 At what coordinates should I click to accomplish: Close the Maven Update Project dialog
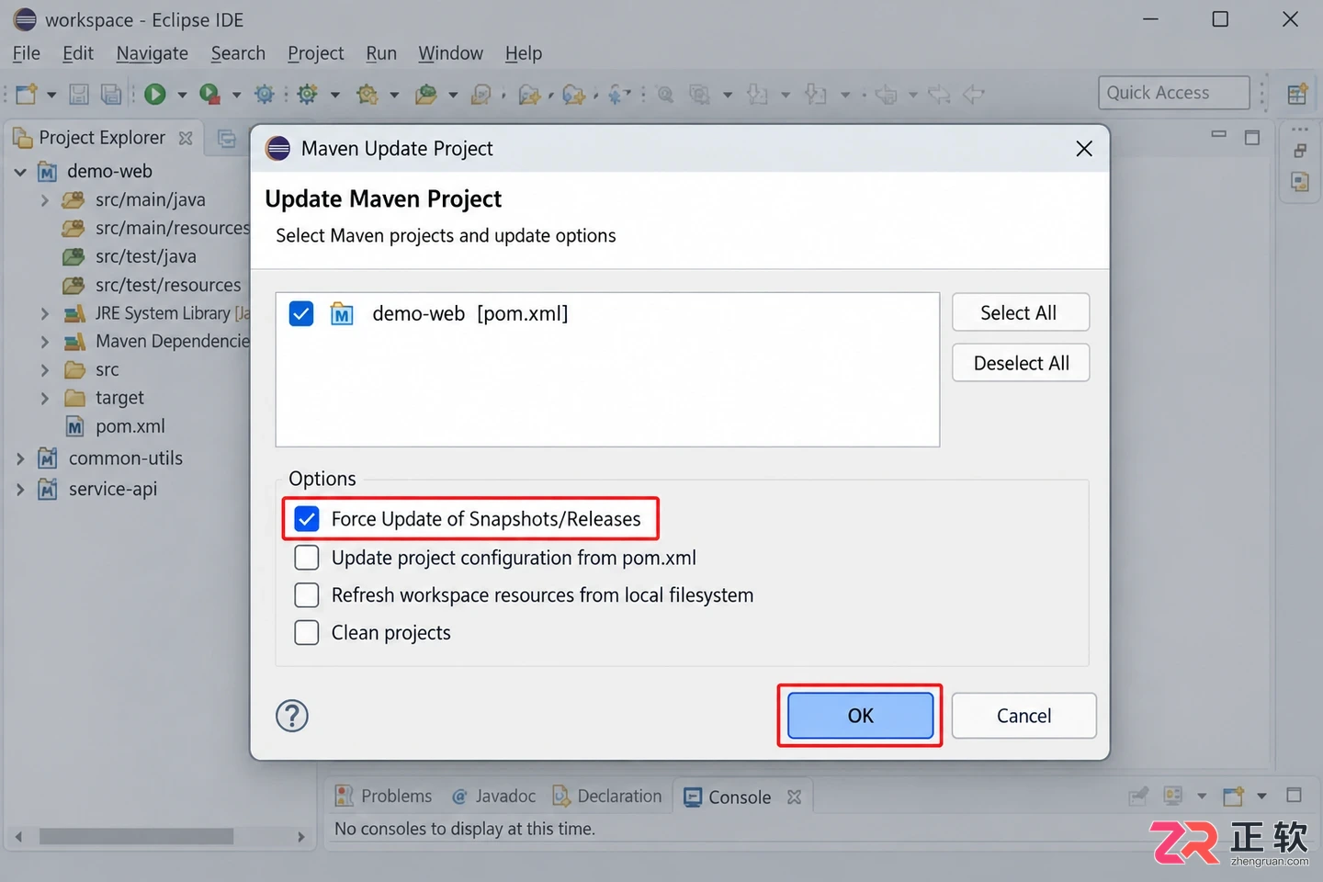[x=1084, y=149]
